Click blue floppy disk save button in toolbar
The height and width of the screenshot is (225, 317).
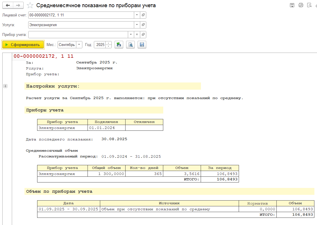pyautogui.click(x=142, y=45)
